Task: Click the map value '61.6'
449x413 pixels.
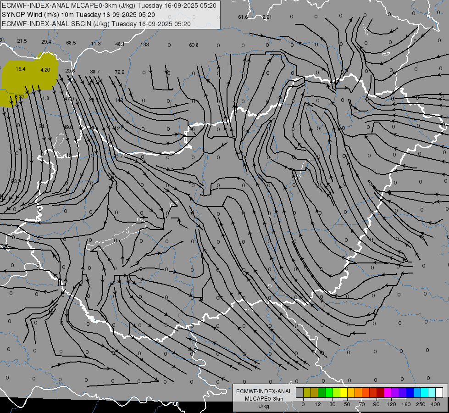Action: click(243, 17)
